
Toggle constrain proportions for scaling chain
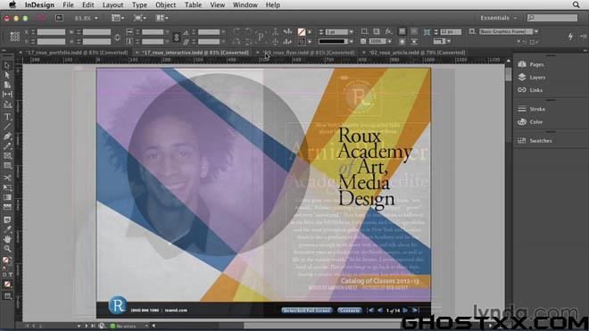[x=176, y=37]
